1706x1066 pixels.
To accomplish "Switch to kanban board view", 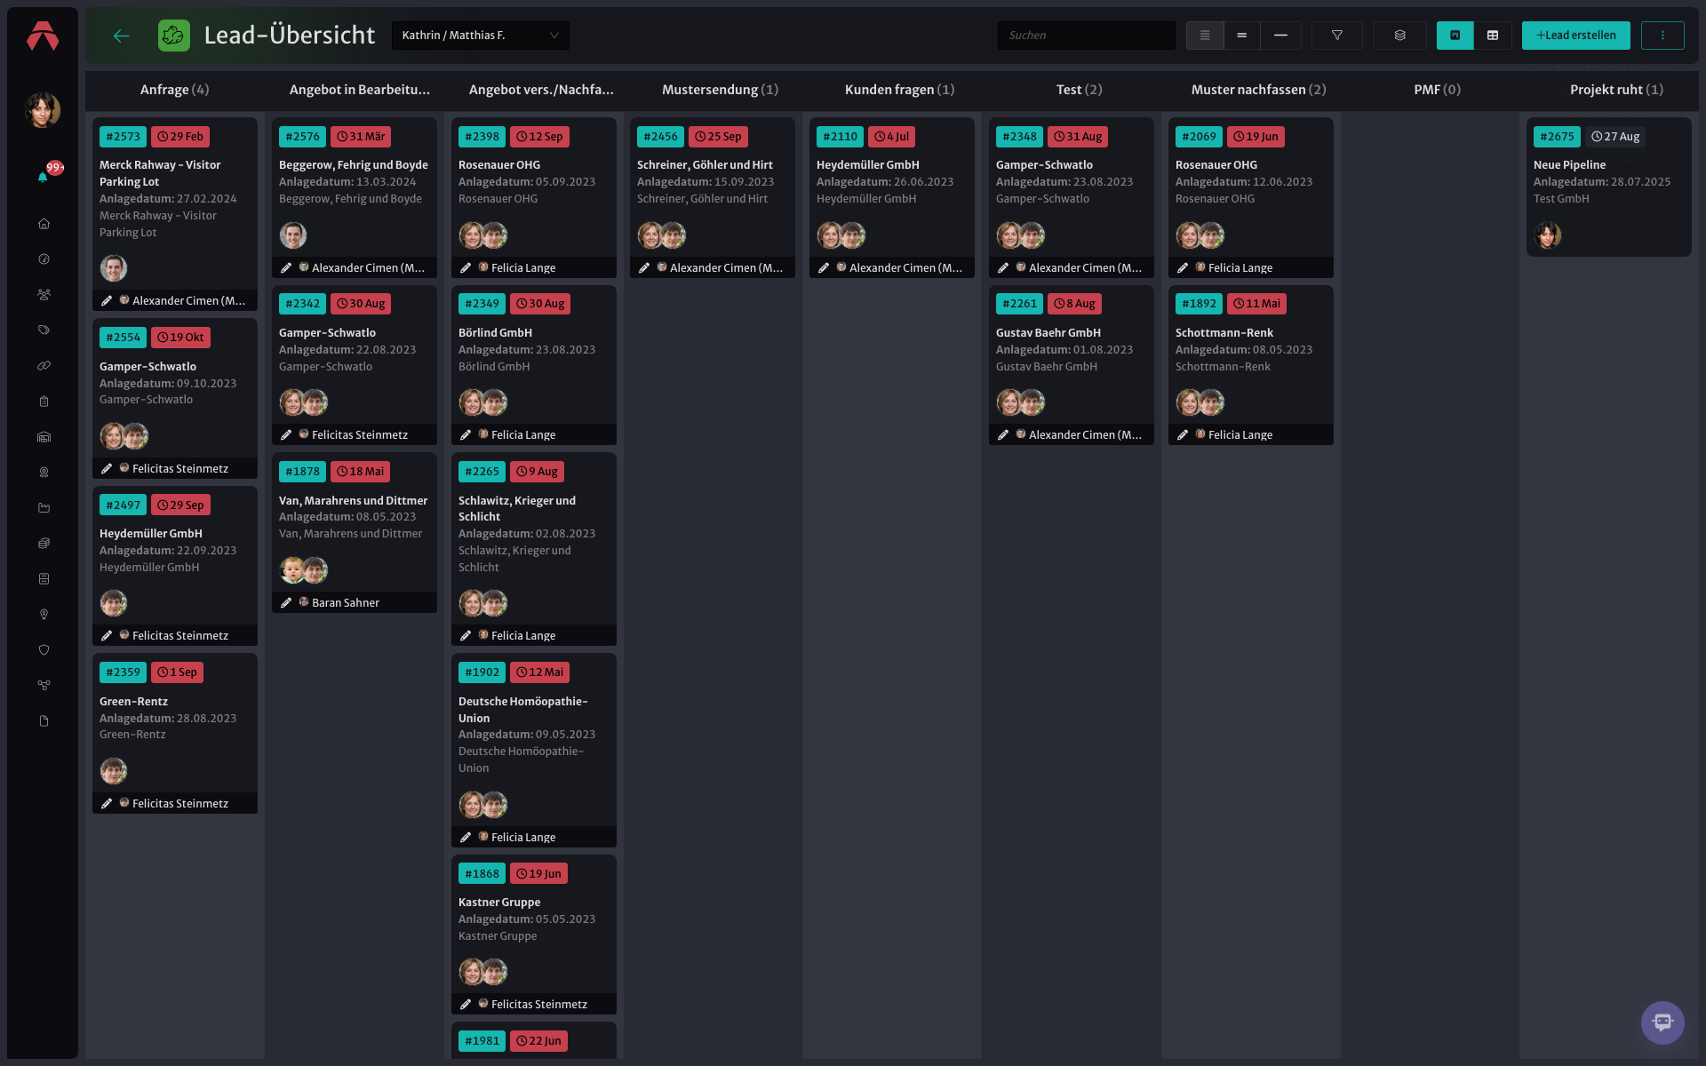I will click(1455, 36).
